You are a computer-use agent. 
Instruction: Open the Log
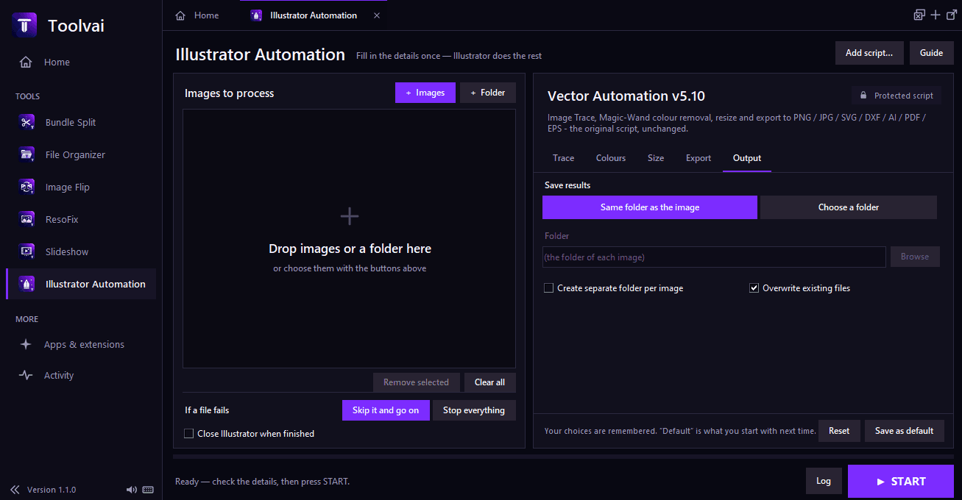click(x=824, y=481)
